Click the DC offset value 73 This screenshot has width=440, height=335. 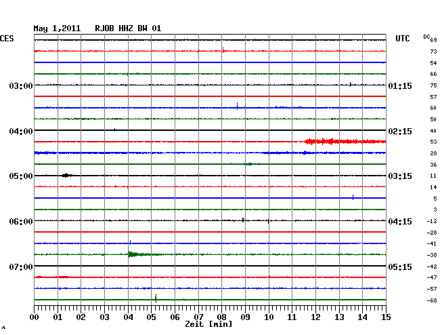(433, 52)
